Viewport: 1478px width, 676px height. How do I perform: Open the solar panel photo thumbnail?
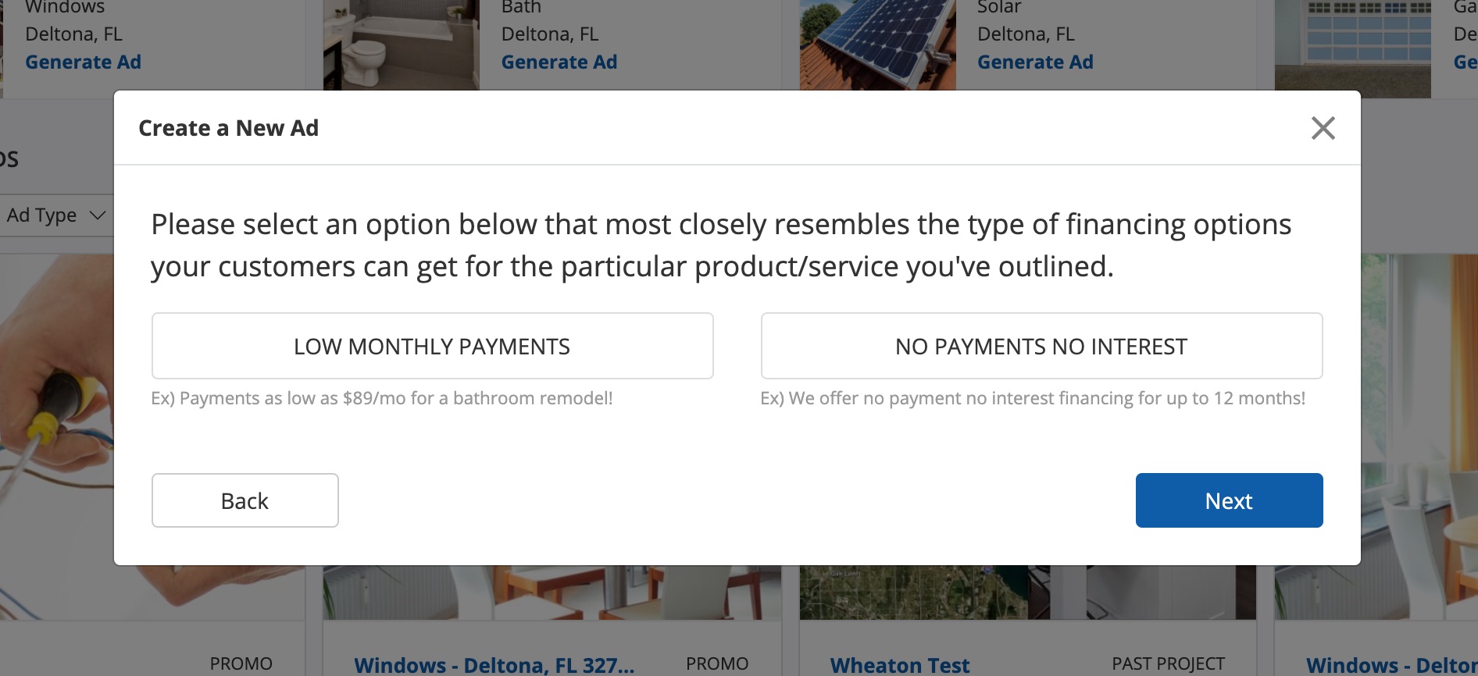[x=877, y=44]
